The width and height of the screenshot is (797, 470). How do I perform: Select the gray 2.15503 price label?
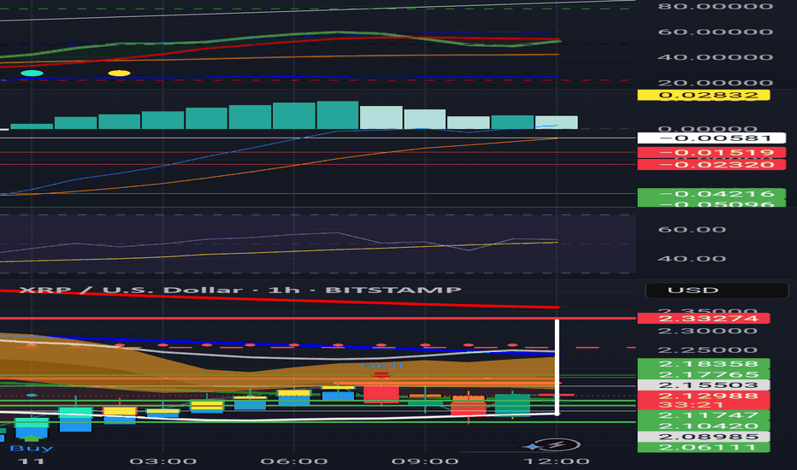pos(704,385)
